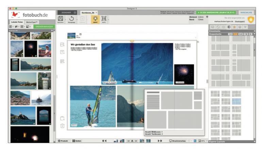Collapse the Gardasee folder header triangle
This screenshot has width=262, height=149.
click(52, 31)
